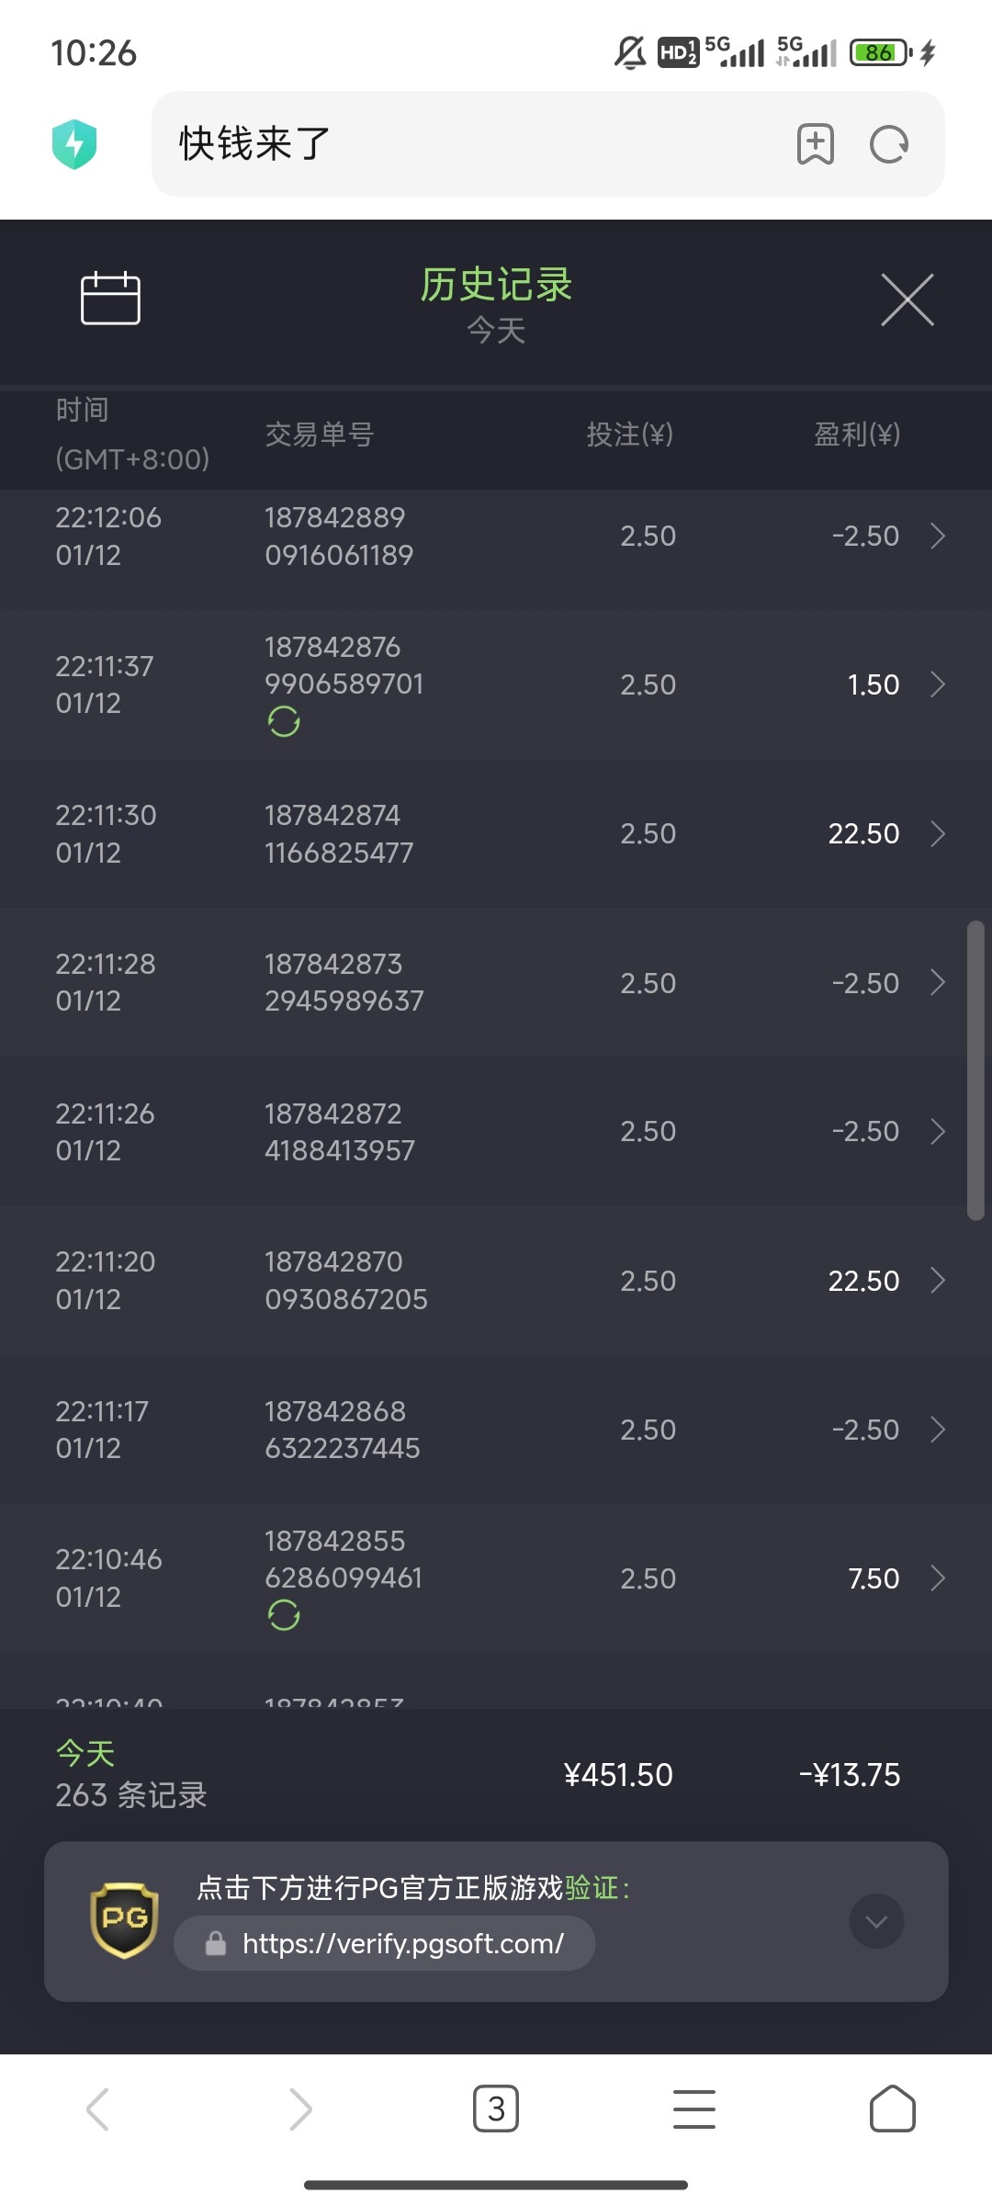Open the browser hamburger menu

(694, 2109)
